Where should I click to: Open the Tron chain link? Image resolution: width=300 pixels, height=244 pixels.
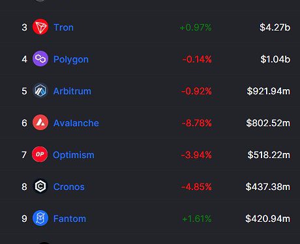[63, 27]
